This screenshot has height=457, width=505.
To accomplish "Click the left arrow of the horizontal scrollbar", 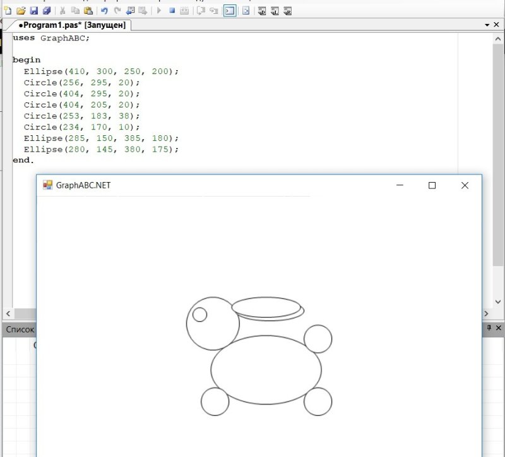I will [7, 314].
